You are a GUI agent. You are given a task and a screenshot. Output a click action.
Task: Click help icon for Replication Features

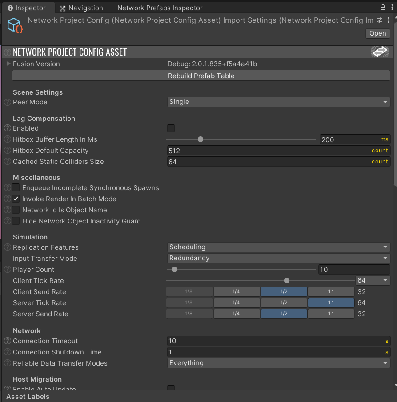coord(8,247)
